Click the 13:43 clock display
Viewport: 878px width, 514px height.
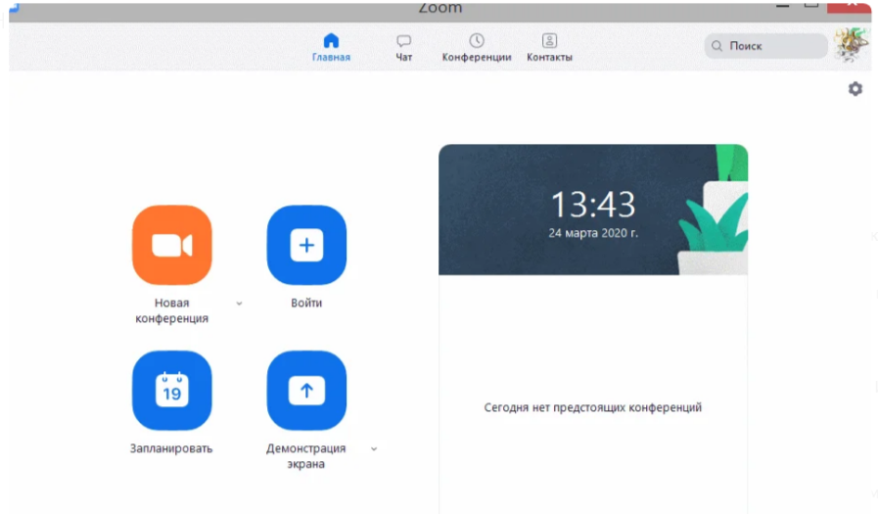[x=593, y=205]
